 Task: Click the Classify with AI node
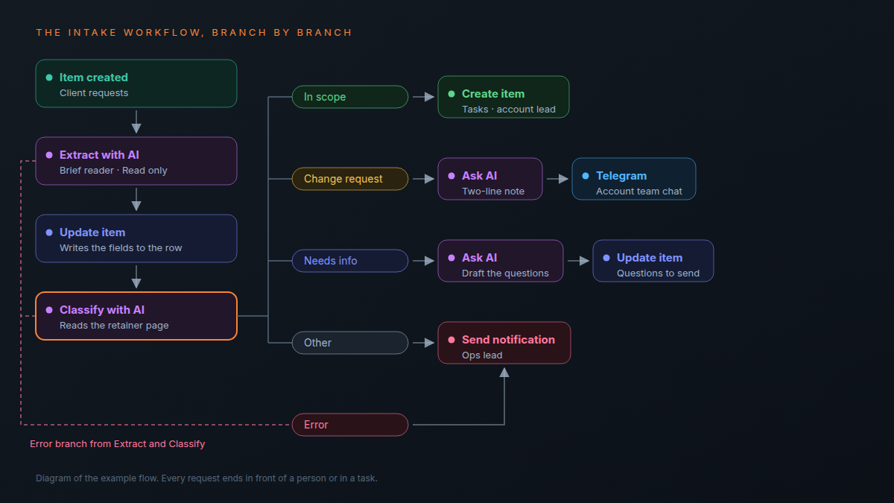pyautogui.click(x=136, y=316)
